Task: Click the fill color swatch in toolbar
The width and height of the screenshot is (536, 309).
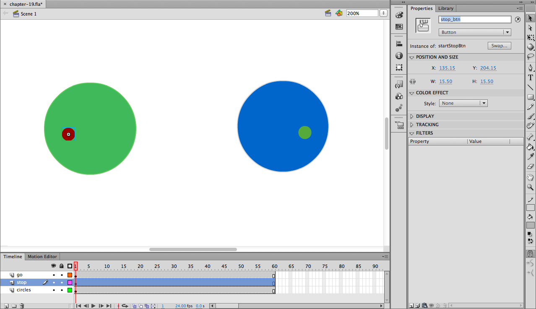Action: [x=531, y=225]
